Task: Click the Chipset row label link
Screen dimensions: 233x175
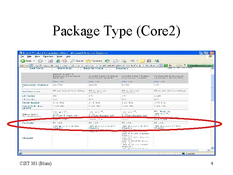Action: click(27, 138)
